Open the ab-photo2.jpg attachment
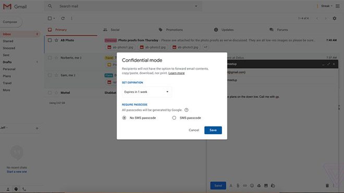This screenshot has width=344, height=193. (x=153, y=47)
